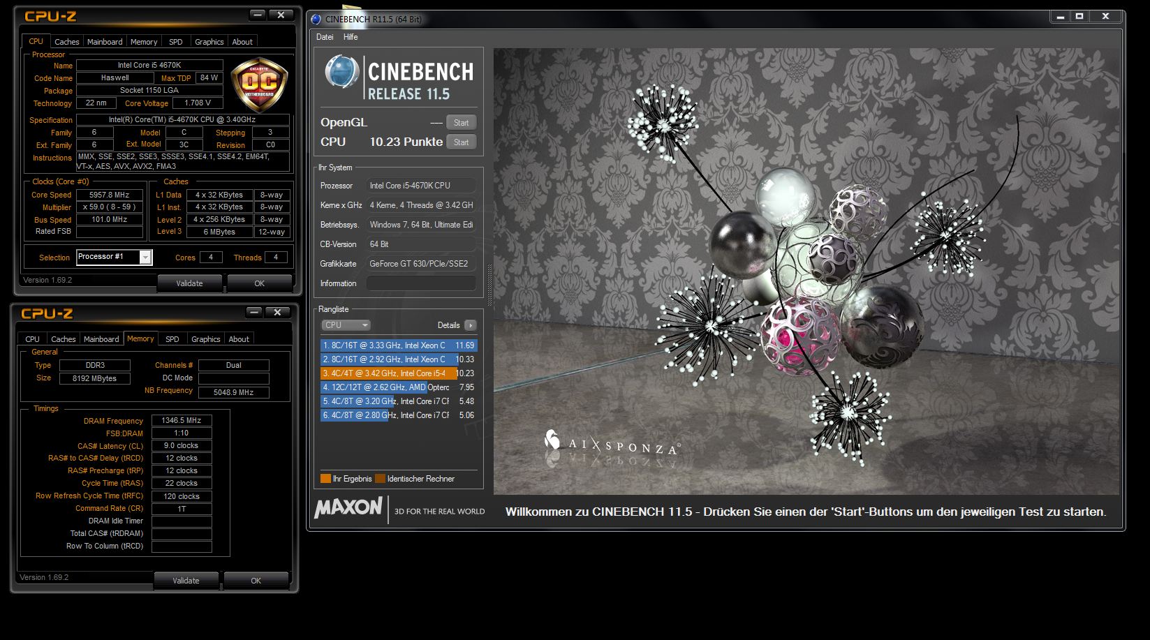Click the Prozessor value Intel Core i5-4670K CPU
The image size is (1150, 640).
(x=421, y=186)
